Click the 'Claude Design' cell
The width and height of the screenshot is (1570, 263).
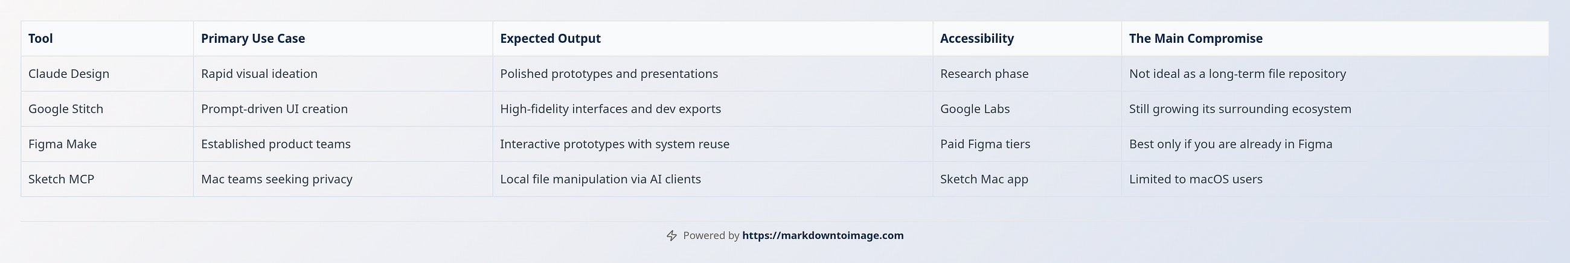point(107,74)
